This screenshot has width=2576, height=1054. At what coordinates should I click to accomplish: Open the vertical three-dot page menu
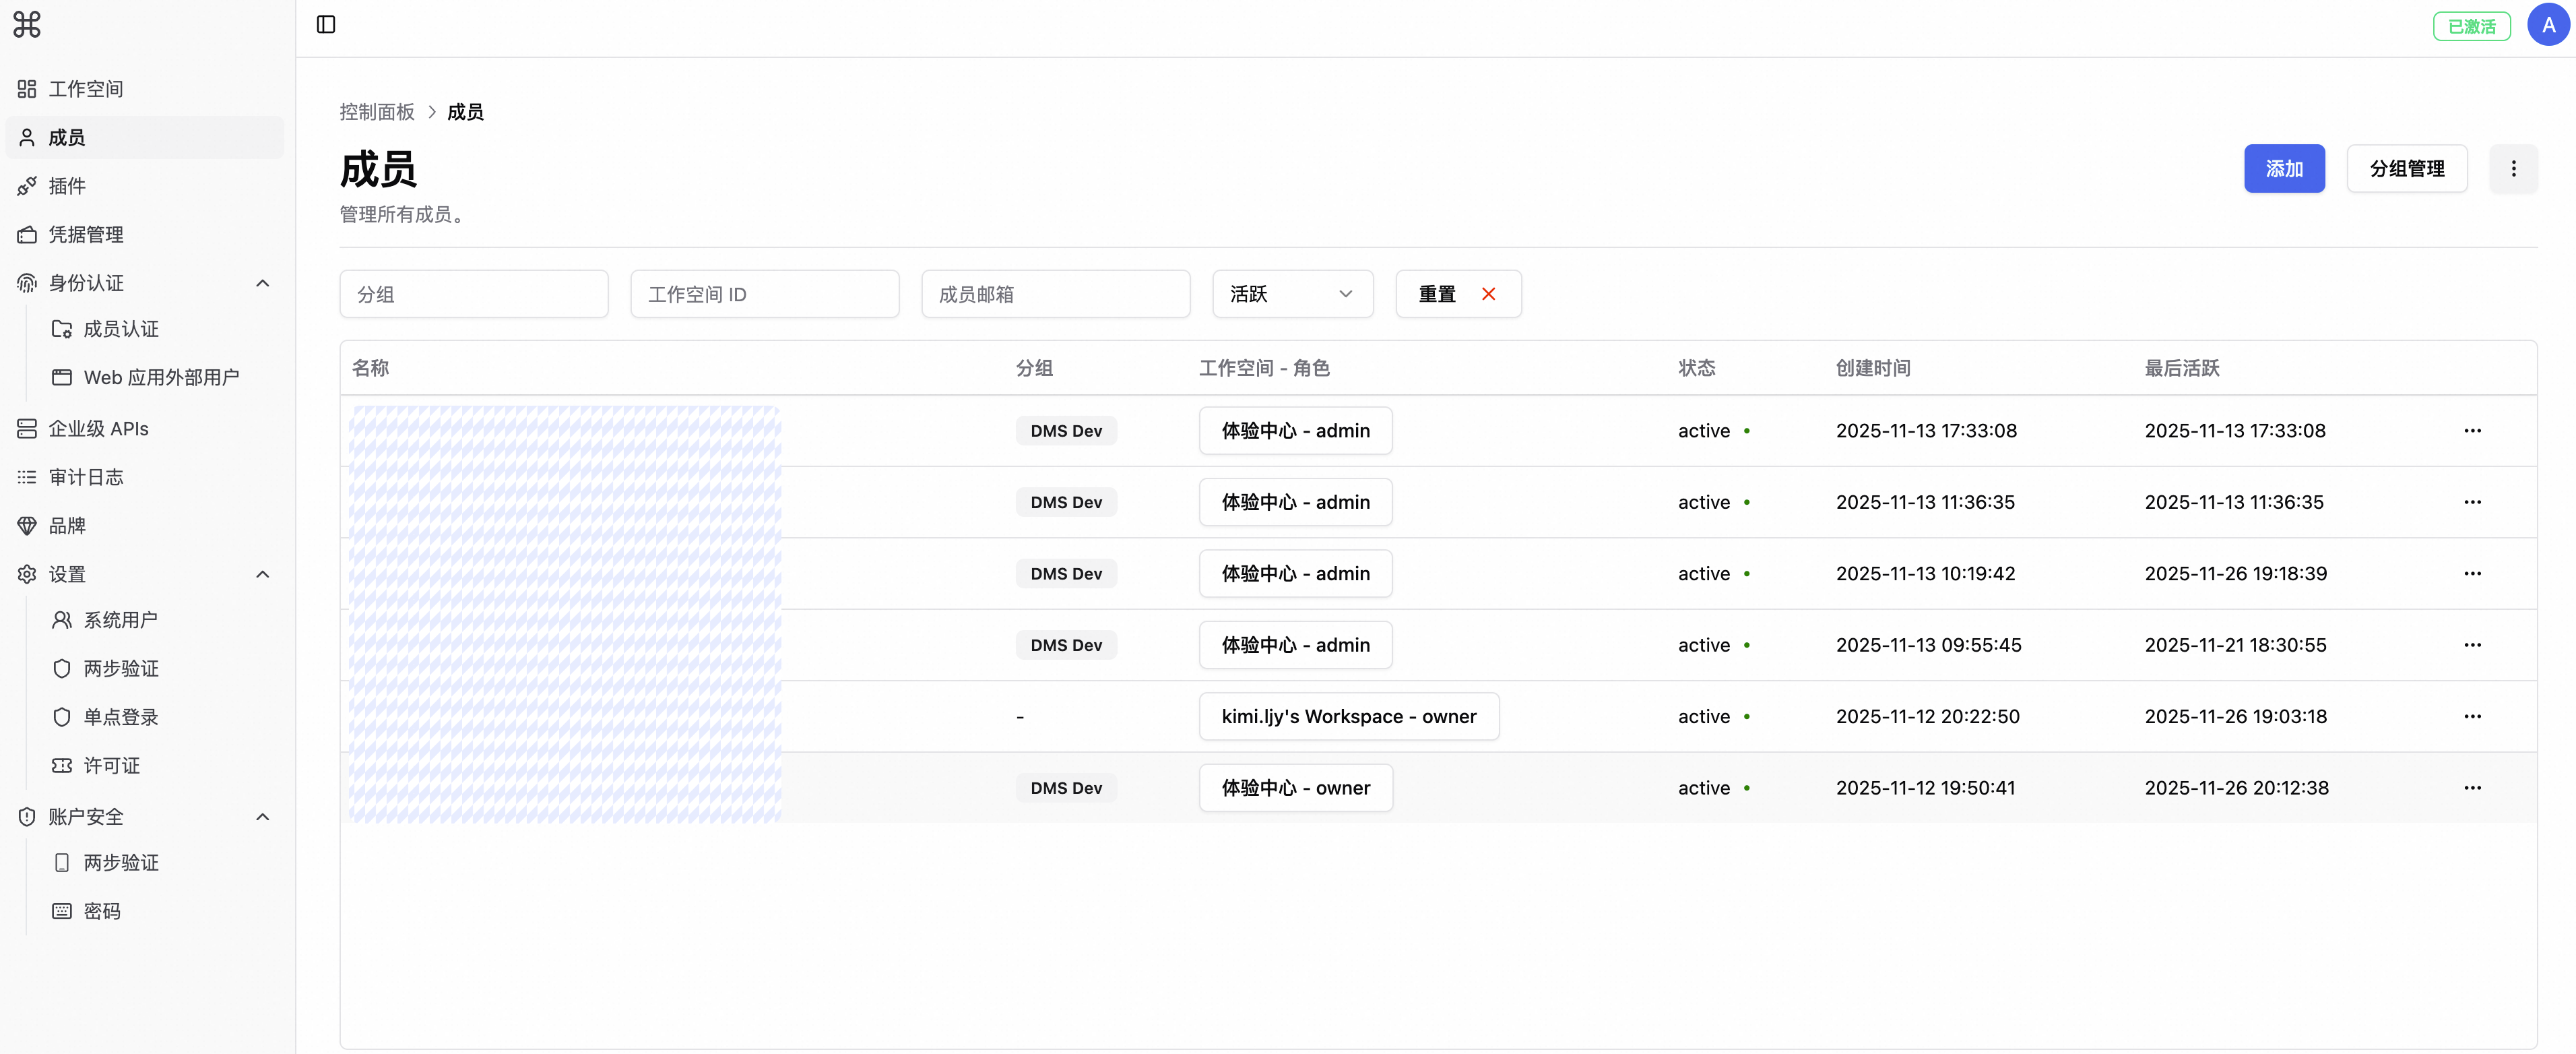point(2513,169)
